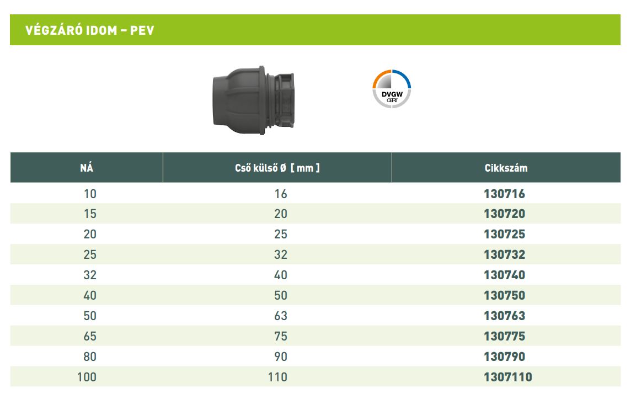Click article number 130750
Screen dimensions: 636x415
coord(504,295)
